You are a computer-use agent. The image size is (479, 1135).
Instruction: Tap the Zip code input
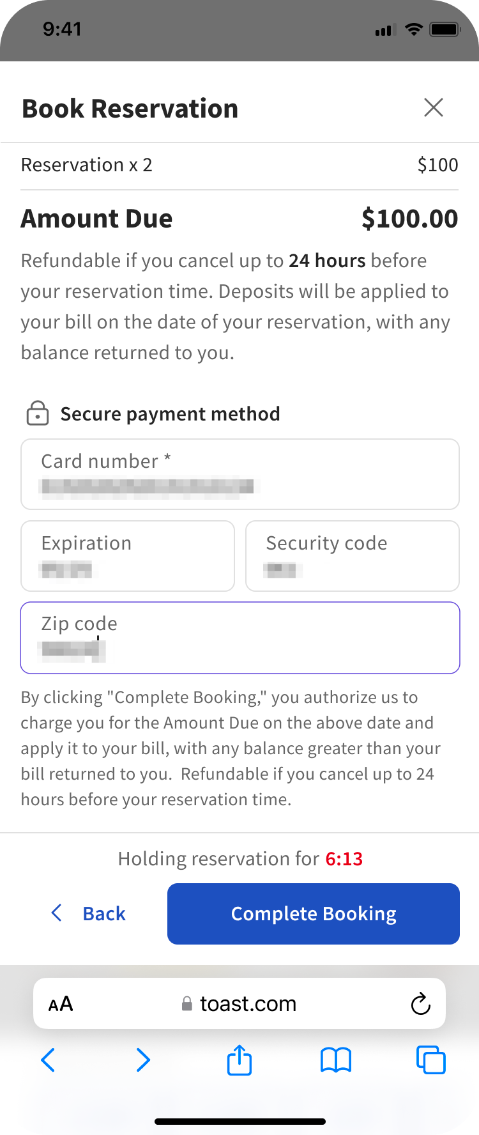click(240, 638)
